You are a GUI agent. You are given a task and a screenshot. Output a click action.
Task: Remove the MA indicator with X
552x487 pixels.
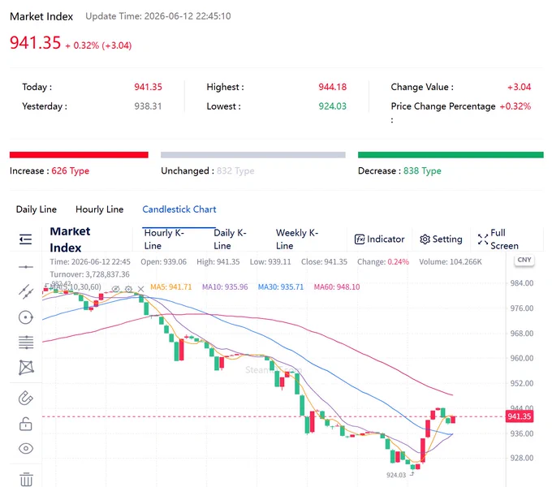[140, 289]
